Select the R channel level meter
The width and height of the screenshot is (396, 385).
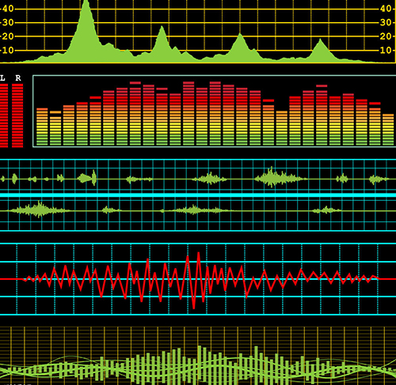tap(17, 115)
